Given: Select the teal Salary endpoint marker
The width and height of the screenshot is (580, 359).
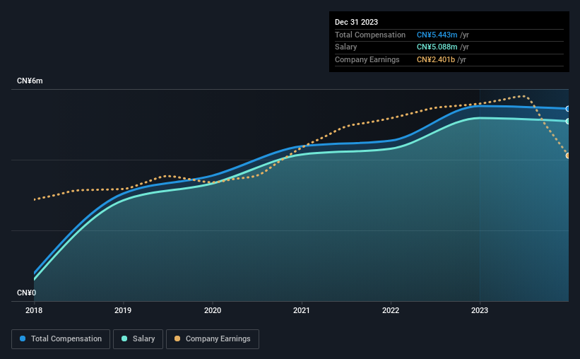Looking at the screenshot, I should (x=568, y=122).
